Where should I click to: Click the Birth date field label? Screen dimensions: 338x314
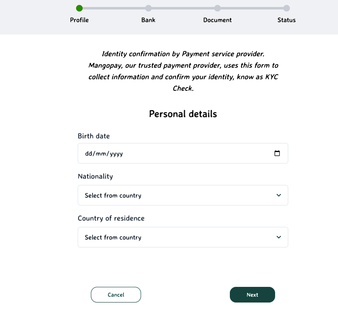pos(94,136)
